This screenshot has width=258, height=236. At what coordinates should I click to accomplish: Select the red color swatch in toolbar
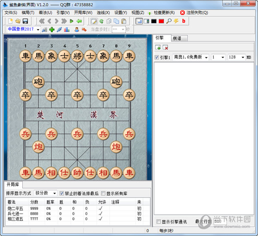pos(161,21)
